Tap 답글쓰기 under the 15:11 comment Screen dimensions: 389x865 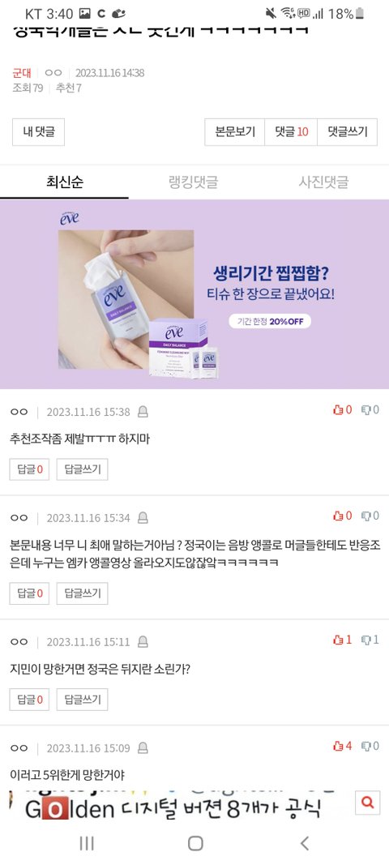[82, 700]
